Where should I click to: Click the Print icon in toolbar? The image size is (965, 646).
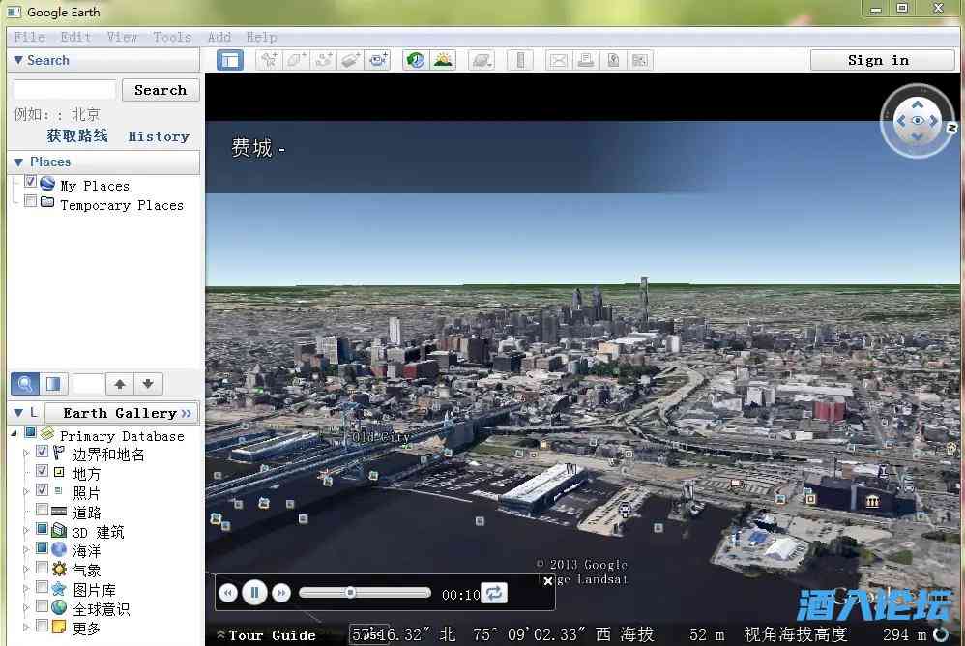click(x=585, y=60)
